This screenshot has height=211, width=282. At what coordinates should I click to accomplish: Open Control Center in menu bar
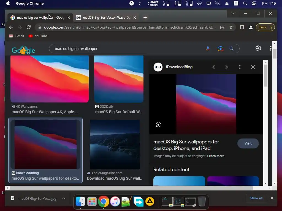coord(254,3)
